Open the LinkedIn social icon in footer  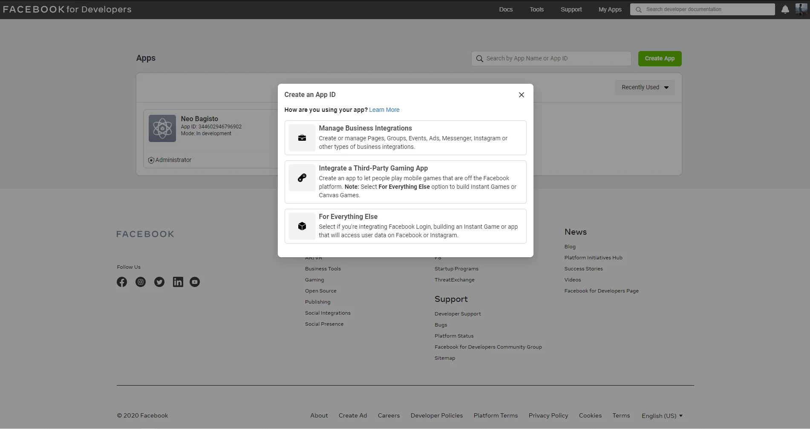(178, 282)
